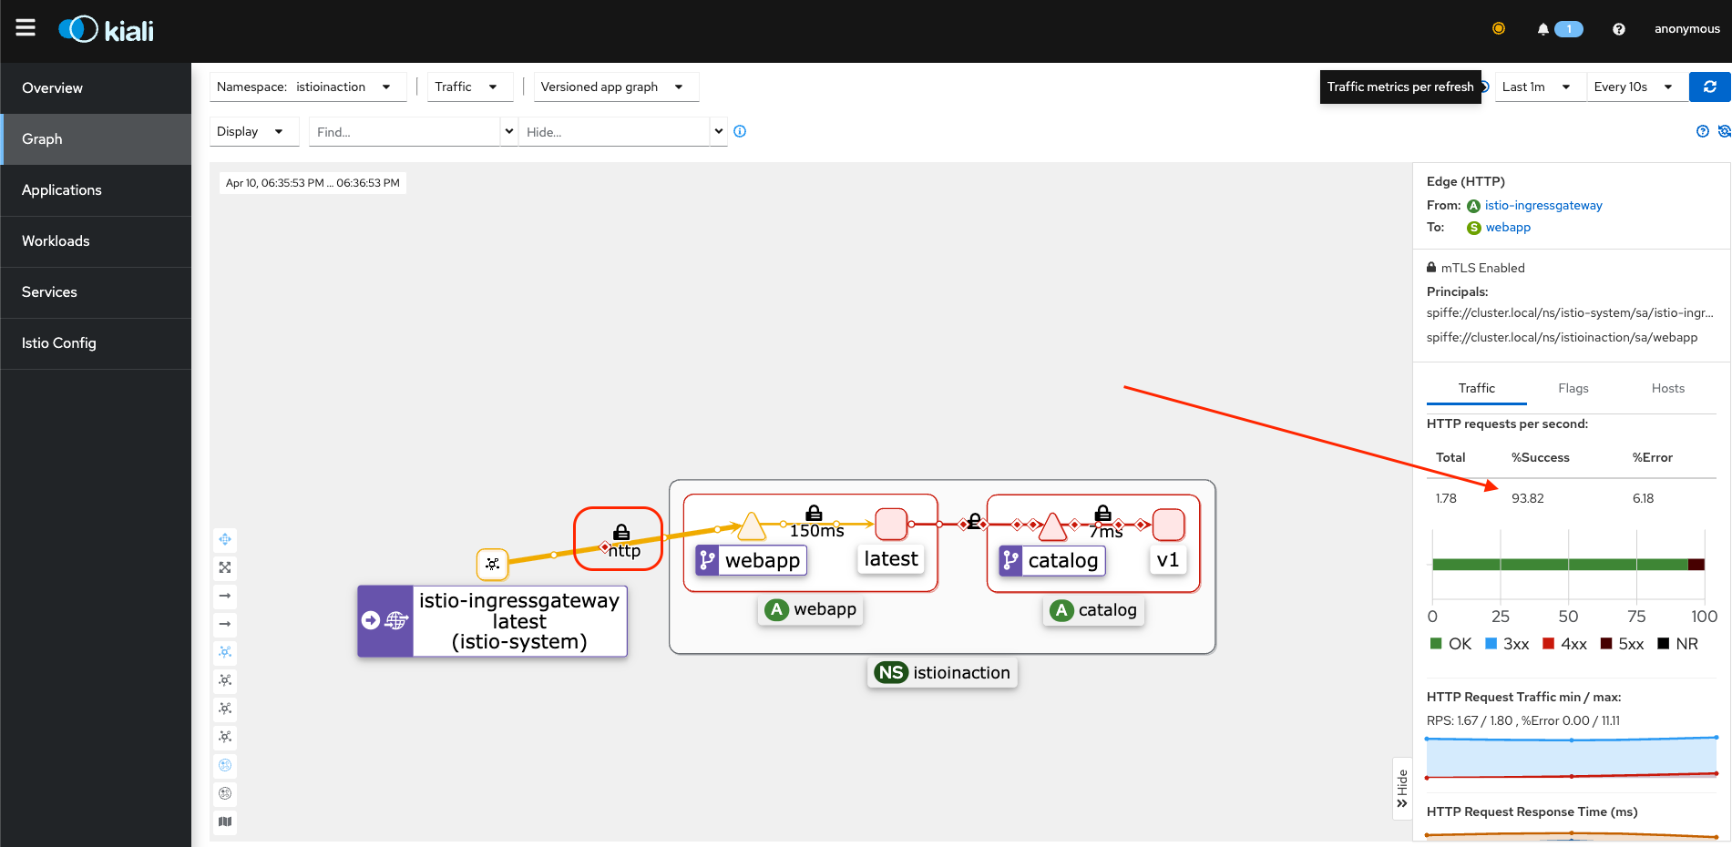Open Applications in sidebar

(96, 190)
